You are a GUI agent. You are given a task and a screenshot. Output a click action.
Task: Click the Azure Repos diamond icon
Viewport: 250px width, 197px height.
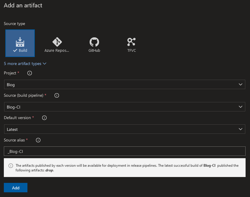(57, 41)
